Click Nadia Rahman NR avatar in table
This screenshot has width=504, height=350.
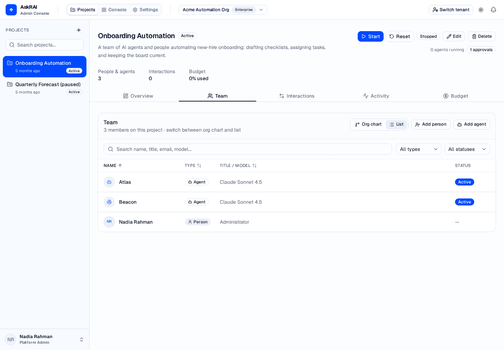coord(109,222)
